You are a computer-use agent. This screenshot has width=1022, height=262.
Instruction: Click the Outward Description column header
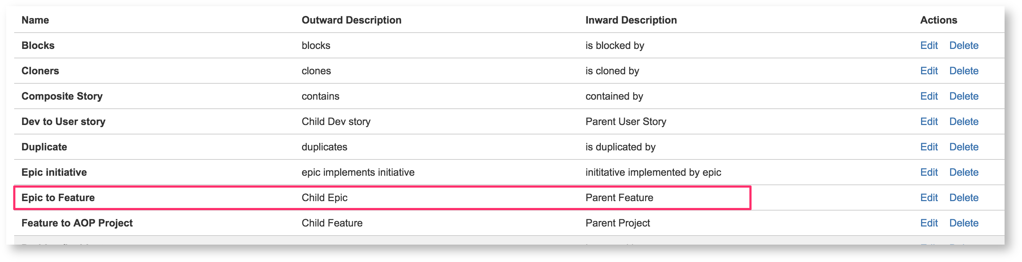point(351,20)
